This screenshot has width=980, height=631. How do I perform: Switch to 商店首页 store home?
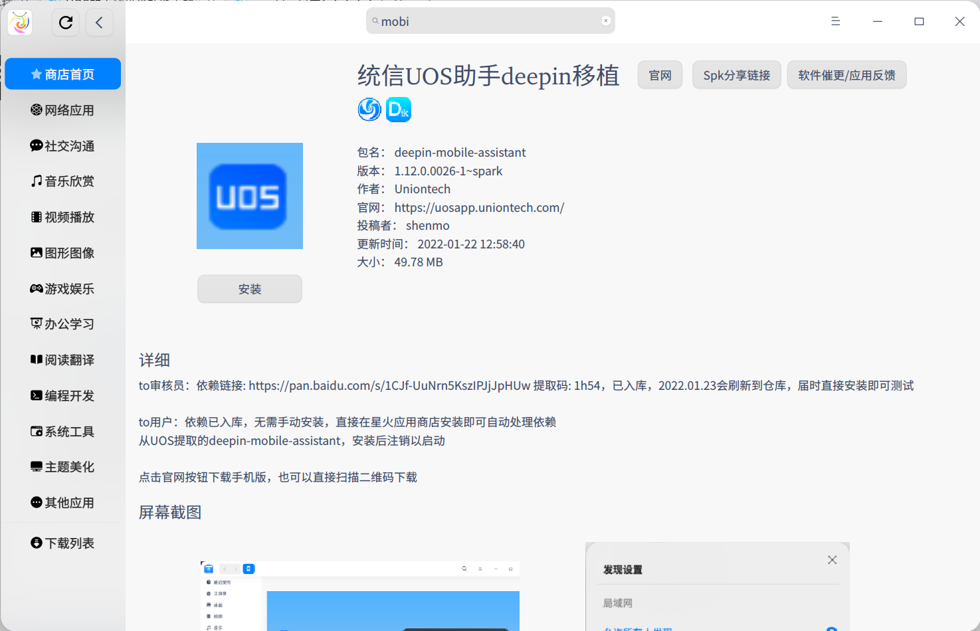tap(62, 74)
